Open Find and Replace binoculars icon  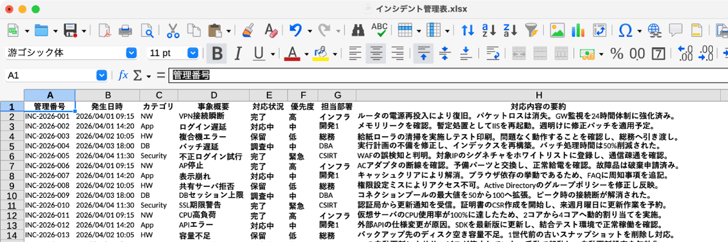tap(358, 30)
